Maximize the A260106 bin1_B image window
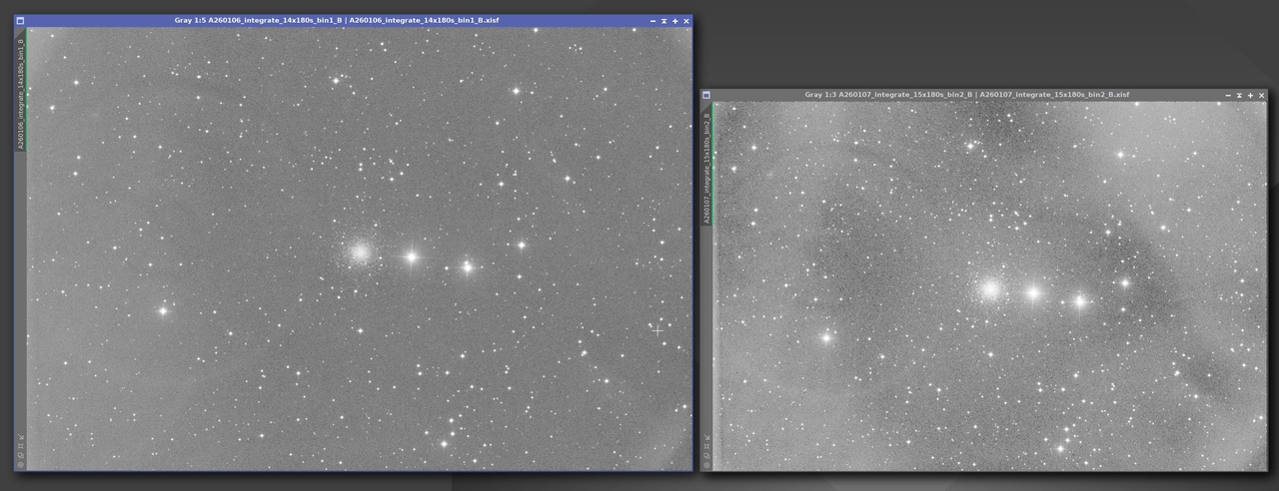Viewport: 1279px width, 491px height. click(675, 21)
